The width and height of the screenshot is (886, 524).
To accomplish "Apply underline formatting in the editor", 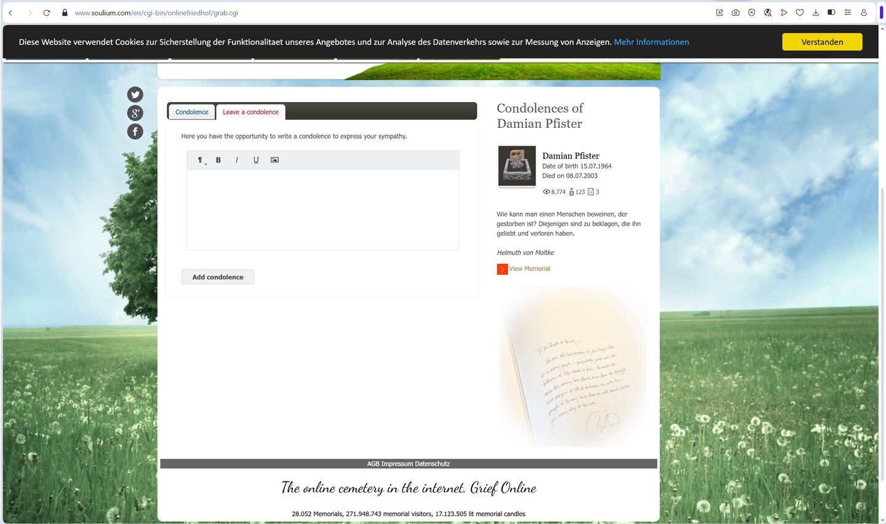I will (x=256, y=160).
